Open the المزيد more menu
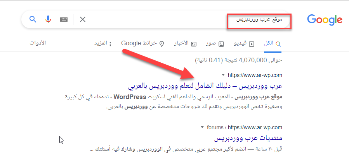The width and height of the screenshot is (349, 161). [x=103, y=43]
